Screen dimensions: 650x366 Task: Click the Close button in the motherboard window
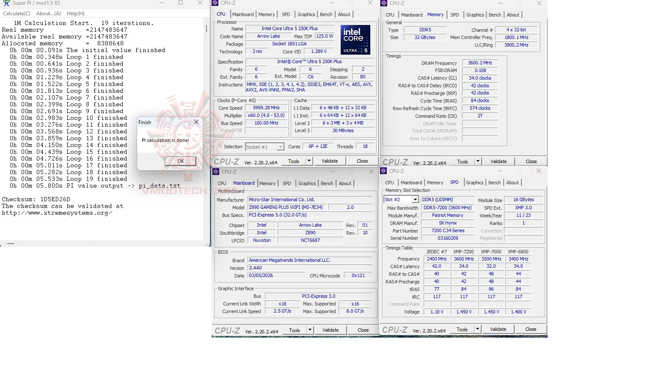point(363,330)
